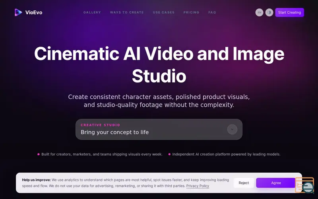Click the pink bullet before 'Built for creators'
This screenshot has height=199, width=318.
click(x=39, y=154)
